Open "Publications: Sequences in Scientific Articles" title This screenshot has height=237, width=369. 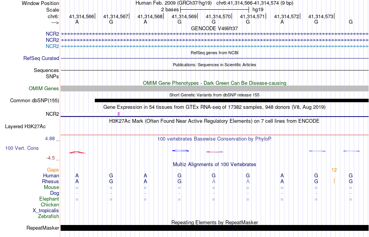click(214, 65)
